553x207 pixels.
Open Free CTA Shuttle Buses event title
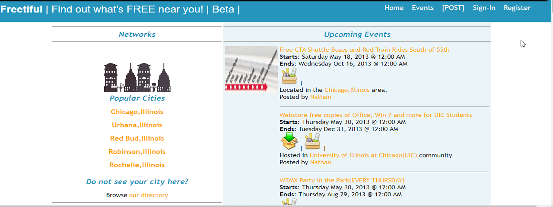click(x=365, y=50)
